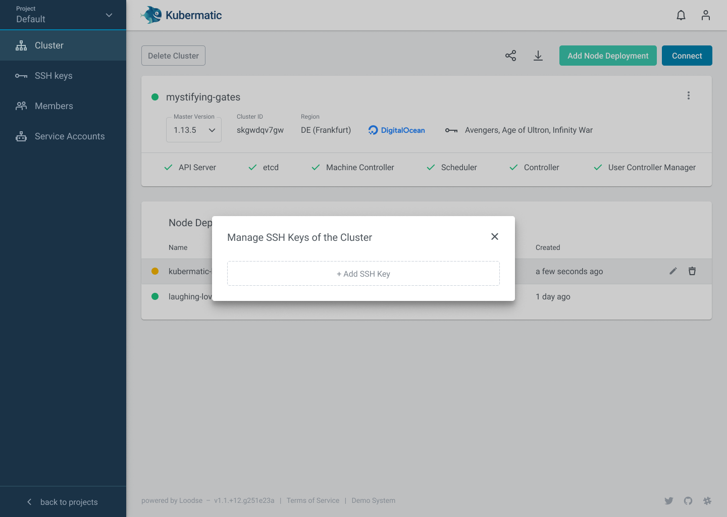Click the share cluster icon

[x=510, y=56]
